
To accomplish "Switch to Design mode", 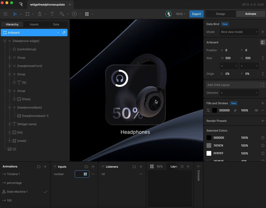I will pos(220,14).
